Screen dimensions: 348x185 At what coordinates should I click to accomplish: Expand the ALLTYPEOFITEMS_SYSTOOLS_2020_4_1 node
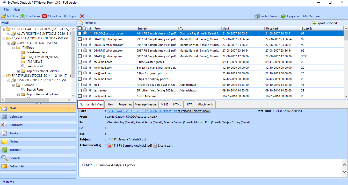(9, 34)
